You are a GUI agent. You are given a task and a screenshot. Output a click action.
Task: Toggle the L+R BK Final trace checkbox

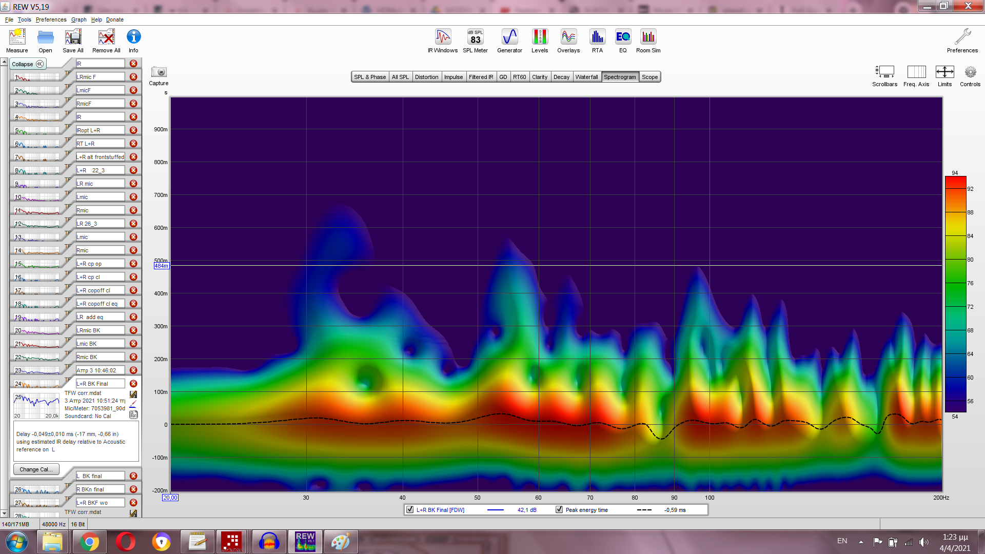(x=410, y=510)
